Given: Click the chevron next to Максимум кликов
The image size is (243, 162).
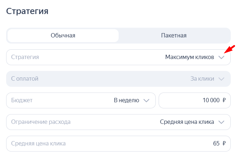Looking at the screenshot, I should point(221,57).
